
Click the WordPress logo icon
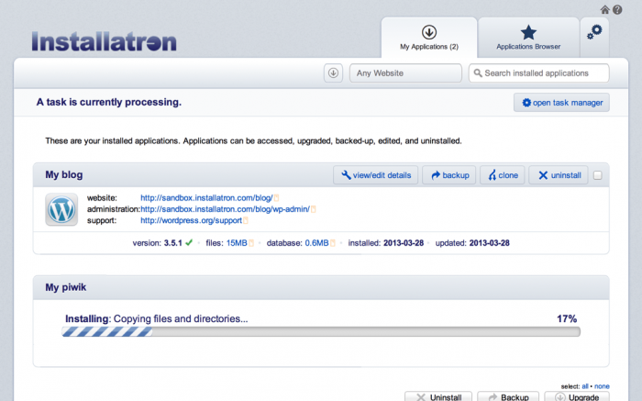pos(61,209)
